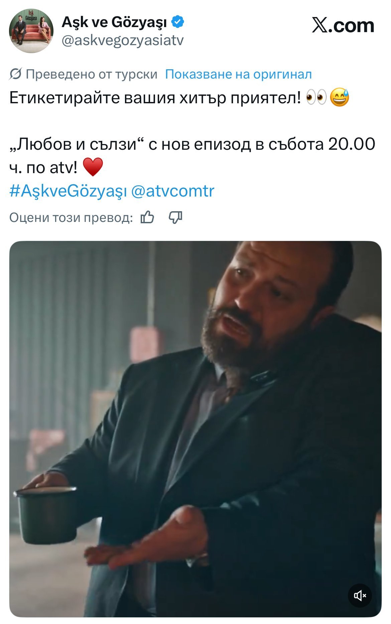Image resolution: width=391 pixels, height=624 pixels.
Task: Play the video of the bearded man
Action: 195,429
